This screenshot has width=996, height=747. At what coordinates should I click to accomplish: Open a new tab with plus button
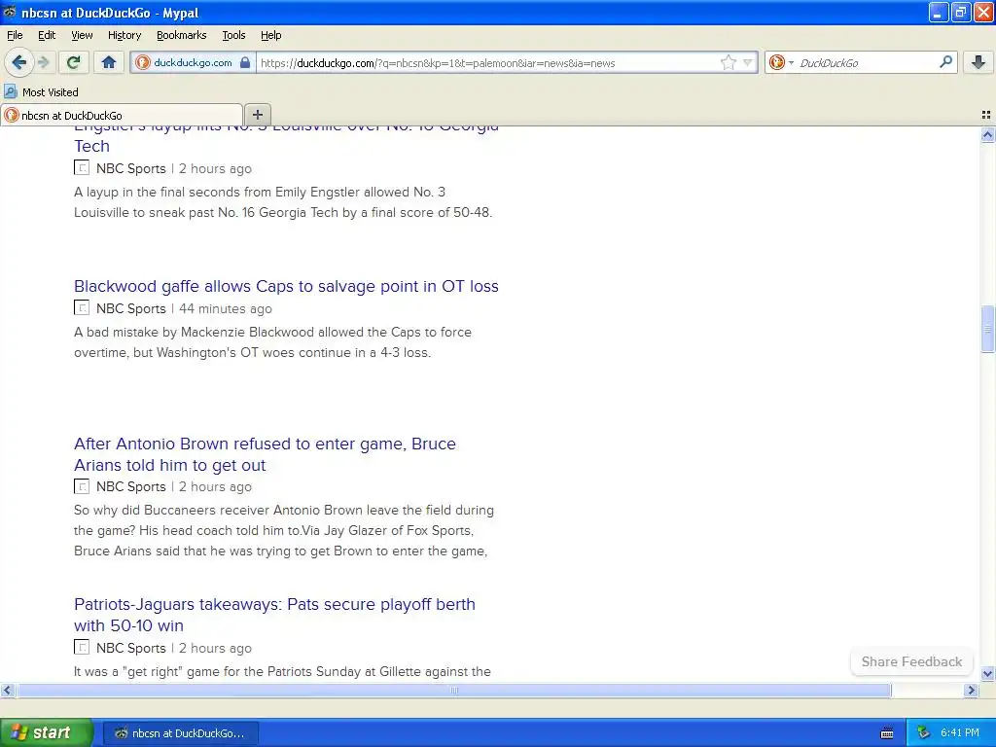257,115
